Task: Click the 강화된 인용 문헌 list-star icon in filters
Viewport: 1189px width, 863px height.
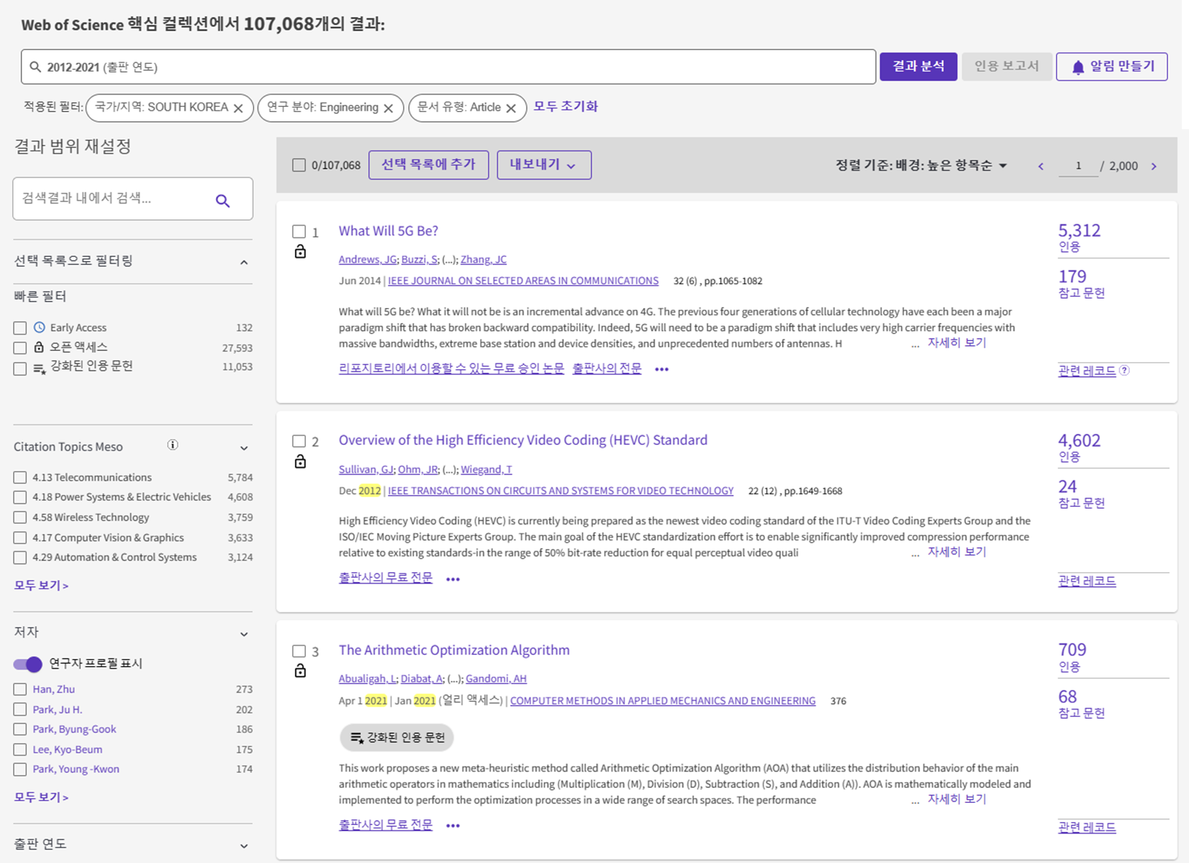Action: pos(39,369)
